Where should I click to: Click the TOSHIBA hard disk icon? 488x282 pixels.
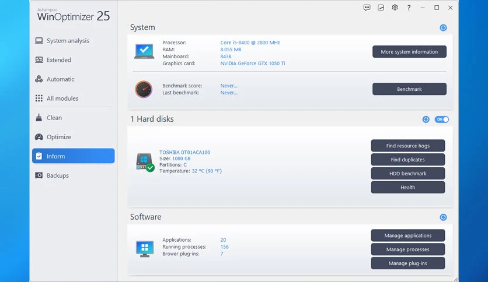145,162
